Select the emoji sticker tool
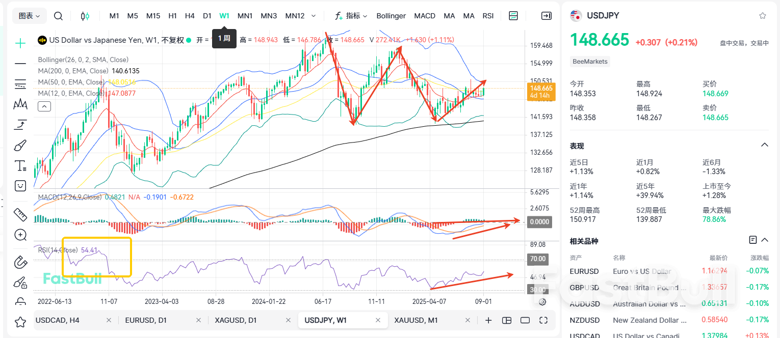 coord(20,186)
